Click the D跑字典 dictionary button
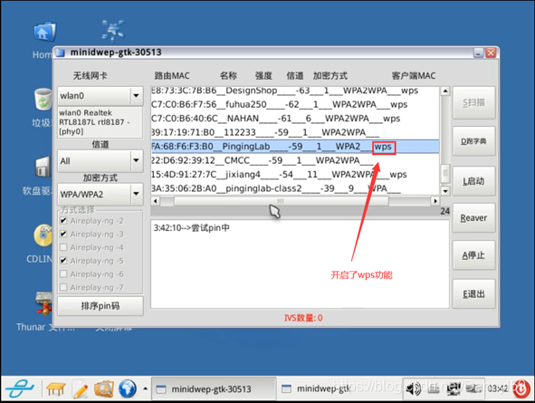Screen dimensions: 535x403 point(473,141)
